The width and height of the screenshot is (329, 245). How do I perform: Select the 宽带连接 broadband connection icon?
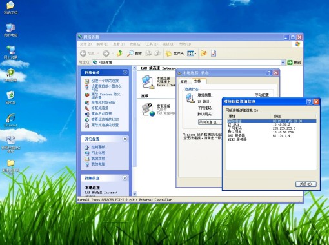click(x=148, y=110)
